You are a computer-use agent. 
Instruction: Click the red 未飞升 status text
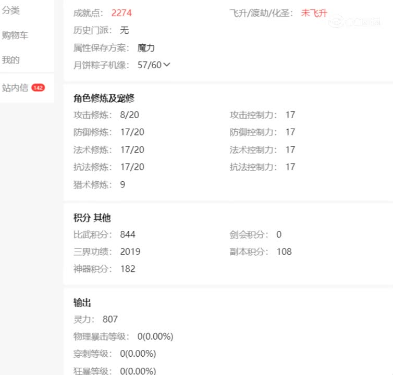point(314,13)
